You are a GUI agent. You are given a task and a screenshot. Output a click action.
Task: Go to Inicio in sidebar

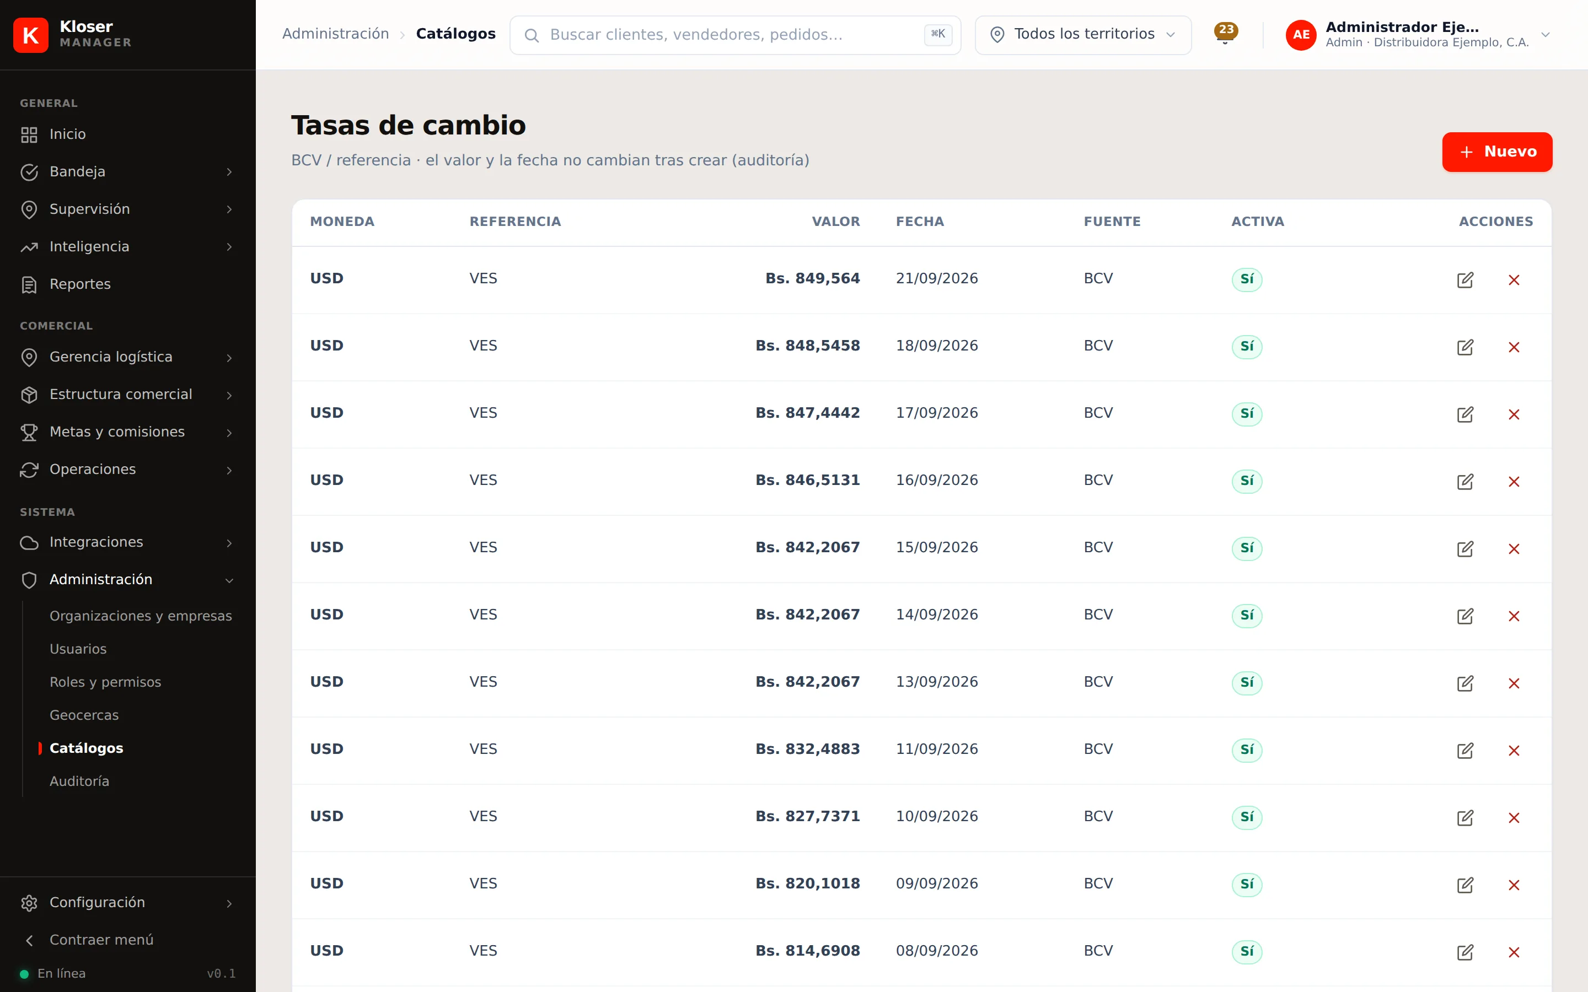pyautogui.click(x=127, y=134)
